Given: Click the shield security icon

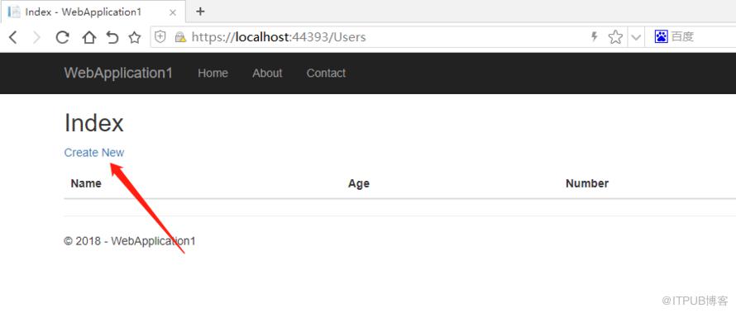Looking at the screenshot, I should (160, 37).
